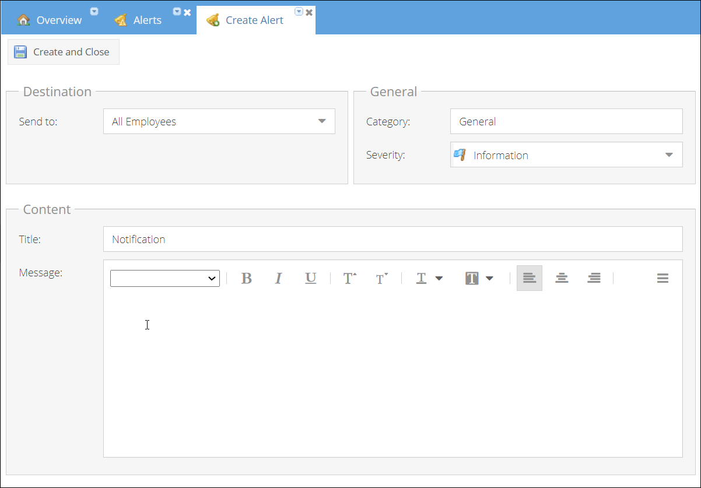701x488 pixels.
Task: Align message text left
Action: pos(530,278)
